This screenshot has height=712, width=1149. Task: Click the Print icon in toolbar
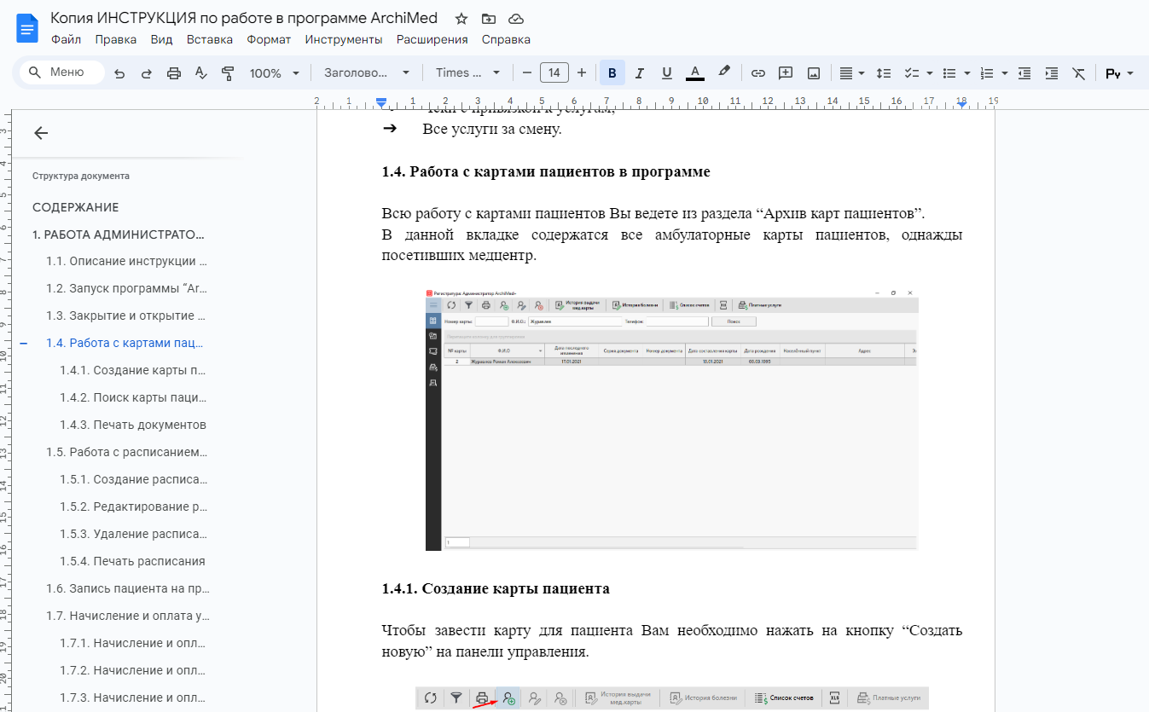(x=174, y=73)
